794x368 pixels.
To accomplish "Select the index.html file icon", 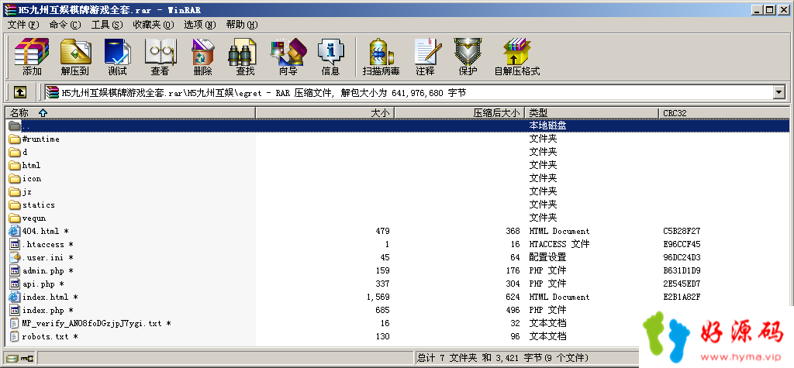I will [x=14, y=297].
